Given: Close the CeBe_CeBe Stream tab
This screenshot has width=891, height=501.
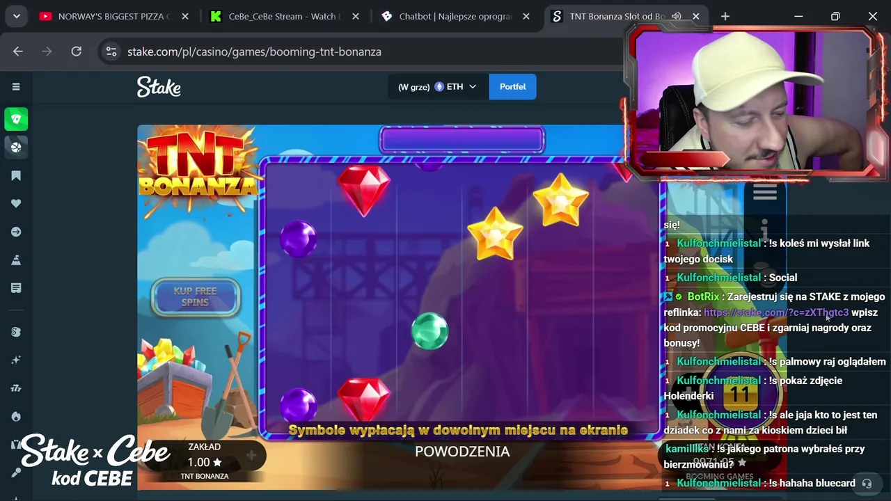Looking at the screenshot, I should click(355, 16).
